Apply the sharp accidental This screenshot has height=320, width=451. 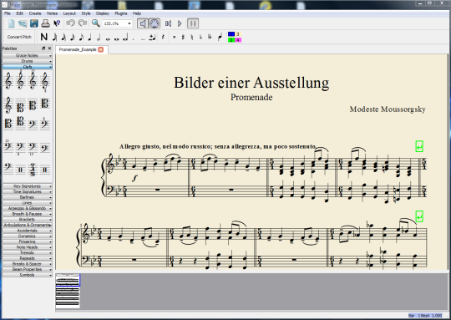tap(183, 37)
